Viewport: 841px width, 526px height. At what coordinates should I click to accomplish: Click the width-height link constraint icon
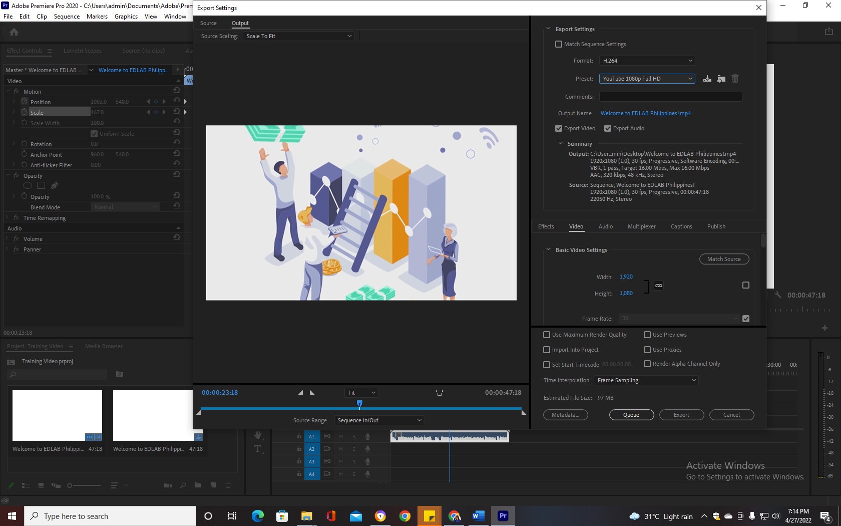click(x=659, y=286)
